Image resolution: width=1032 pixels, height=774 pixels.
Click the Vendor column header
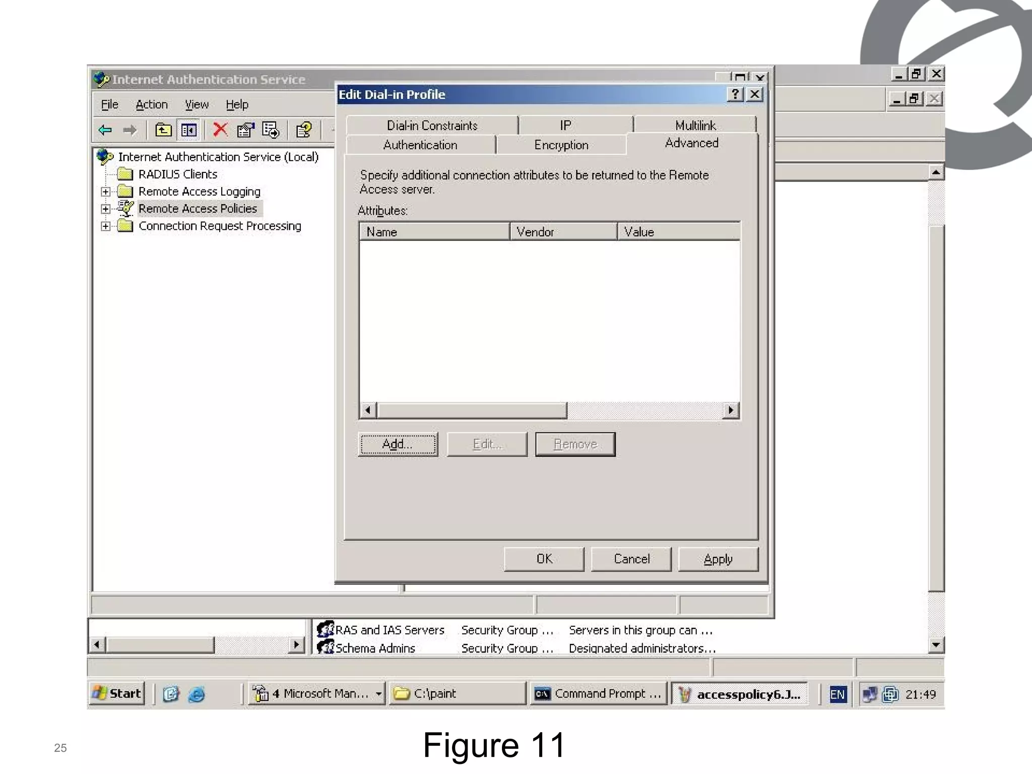point(564,232)
